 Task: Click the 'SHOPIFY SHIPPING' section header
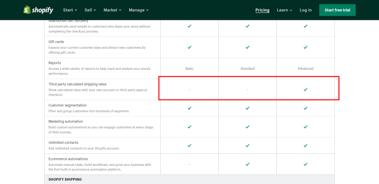coord(65,180)
